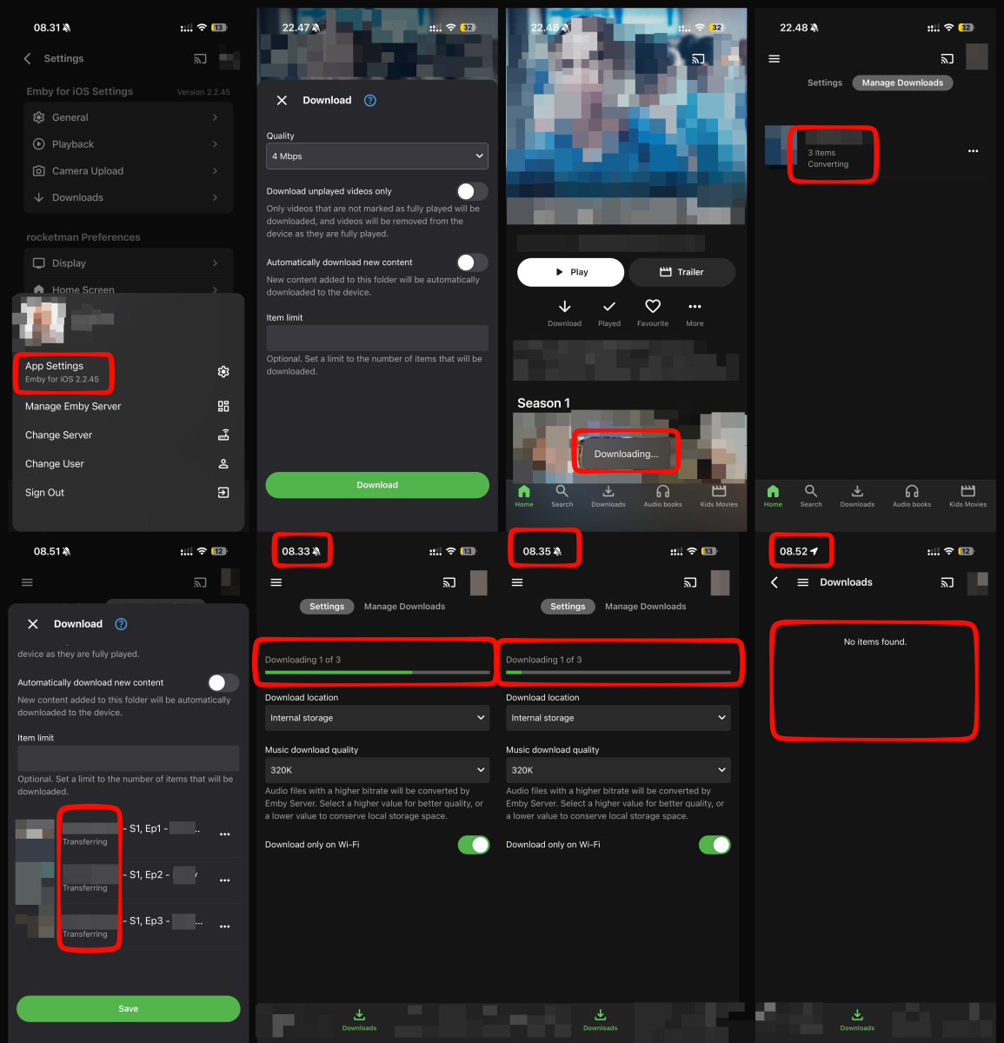Toggle Automatically download new content in 22.47 dialog
The height and width of the screenshot is (1043, 1004).
472,262
